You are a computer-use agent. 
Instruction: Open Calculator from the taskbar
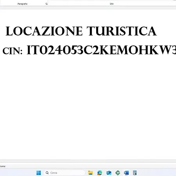(135, 173)
